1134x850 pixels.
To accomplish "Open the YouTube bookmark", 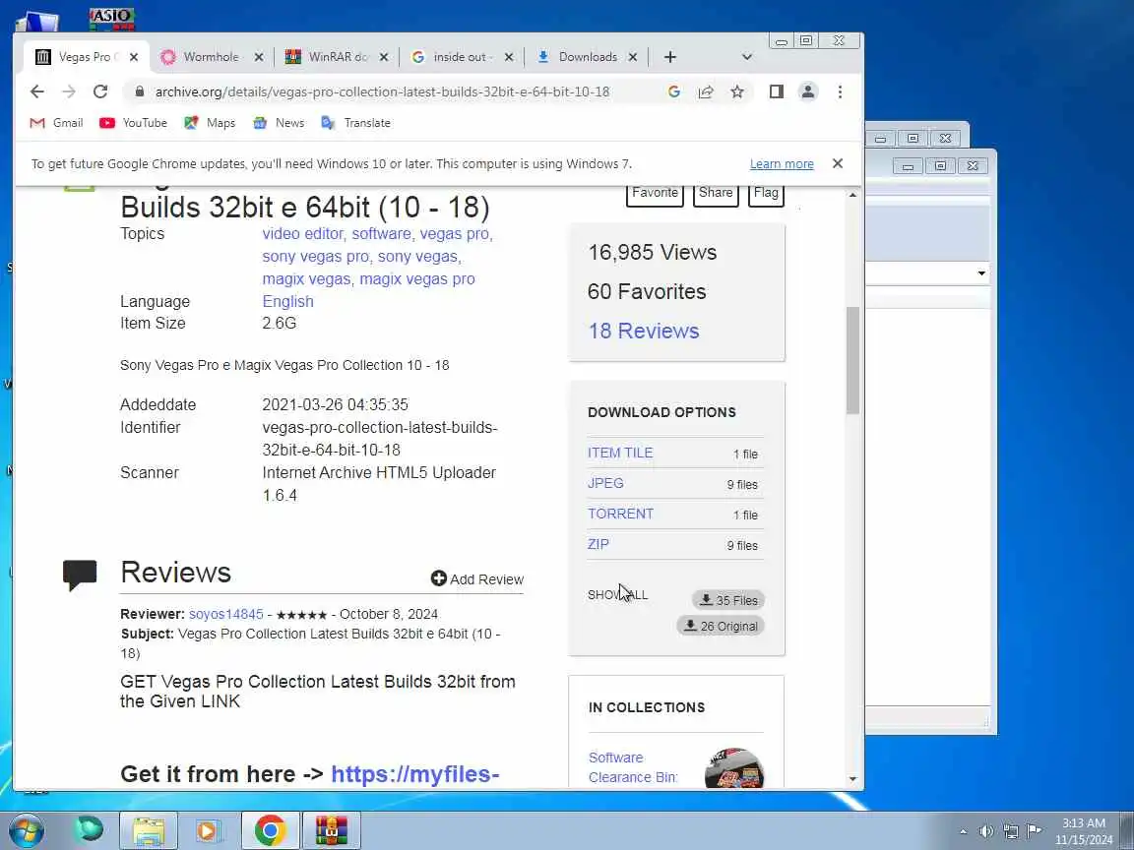I will [133, 123].
